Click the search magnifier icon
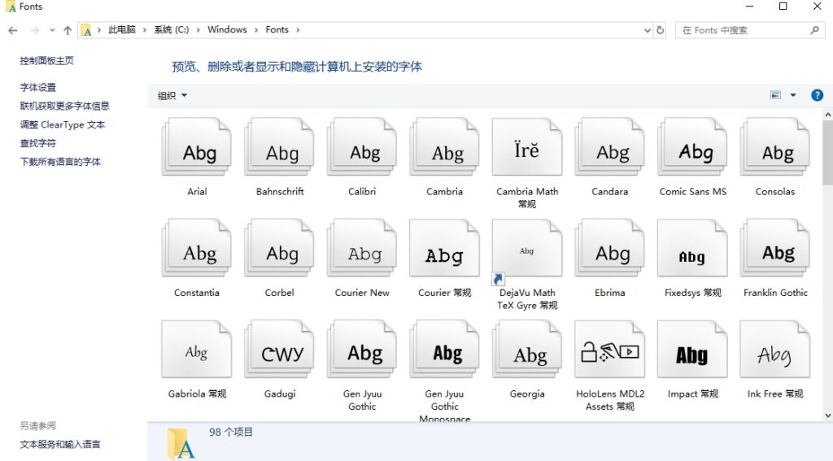833x461 pixels. point(814,30)
